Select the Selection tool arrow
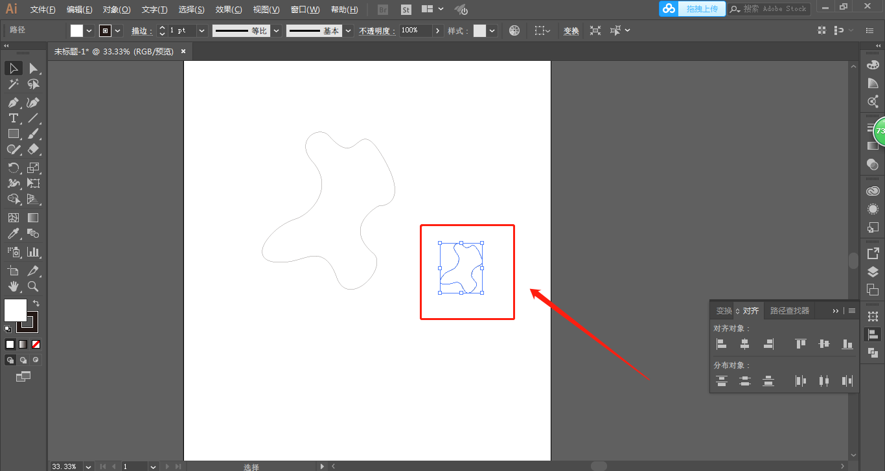The width and height of the screenshot is (885, 471). [14, 68]
